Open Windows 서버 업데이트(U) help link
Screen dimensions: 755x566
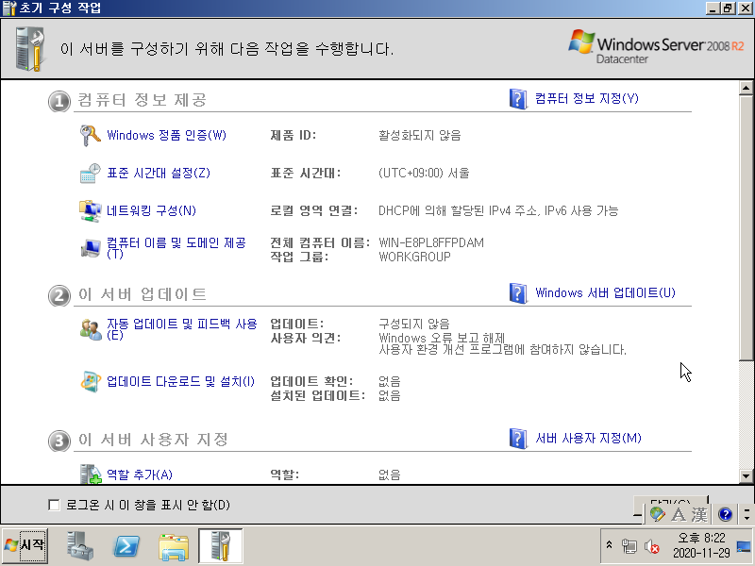point(605,293)
